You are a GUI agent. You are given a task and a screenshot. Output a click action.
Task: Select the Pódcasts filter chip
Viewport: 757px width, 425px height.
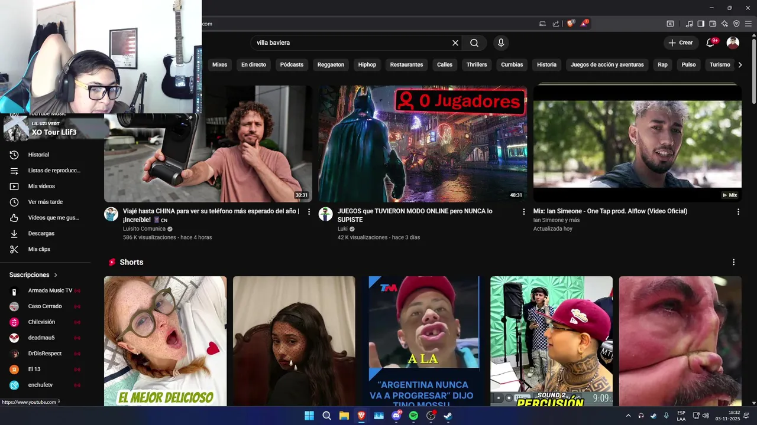click(x=292, y=64)
